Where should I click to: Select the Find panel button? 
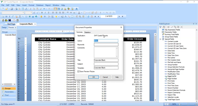point(9,95)
